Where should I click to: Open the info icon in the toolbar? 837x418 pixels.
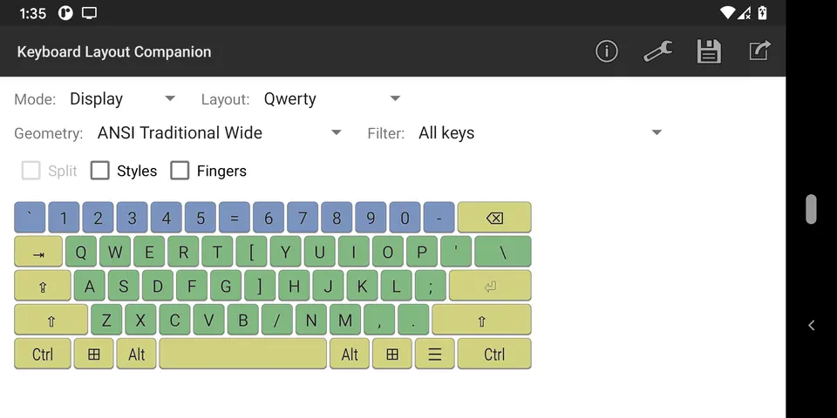click(607, 51)
